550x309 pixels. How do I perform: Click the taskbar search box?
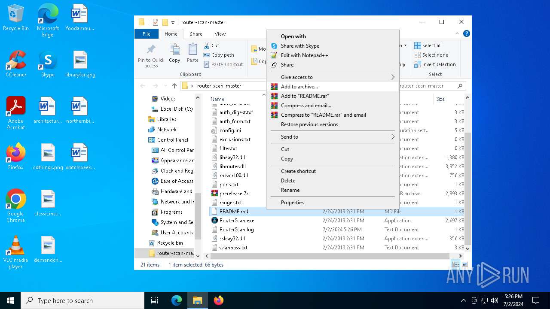[x=82, y=300]
